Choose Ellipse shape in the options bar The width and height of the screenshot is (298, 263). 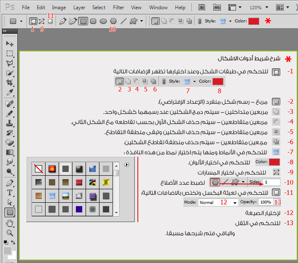tap(103, 21)
